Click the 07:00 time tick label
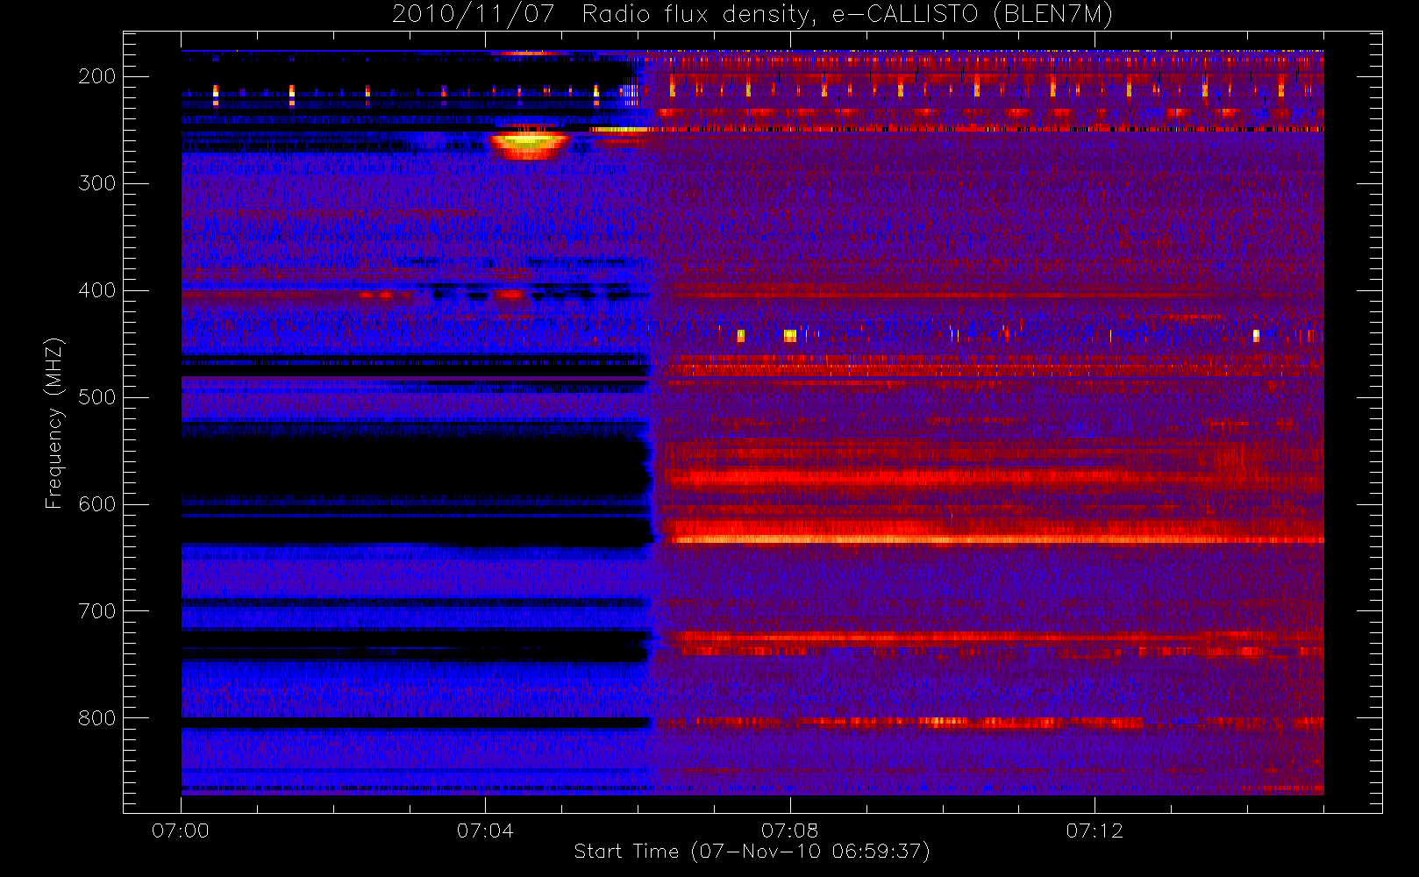 click(x=181, y=831)
